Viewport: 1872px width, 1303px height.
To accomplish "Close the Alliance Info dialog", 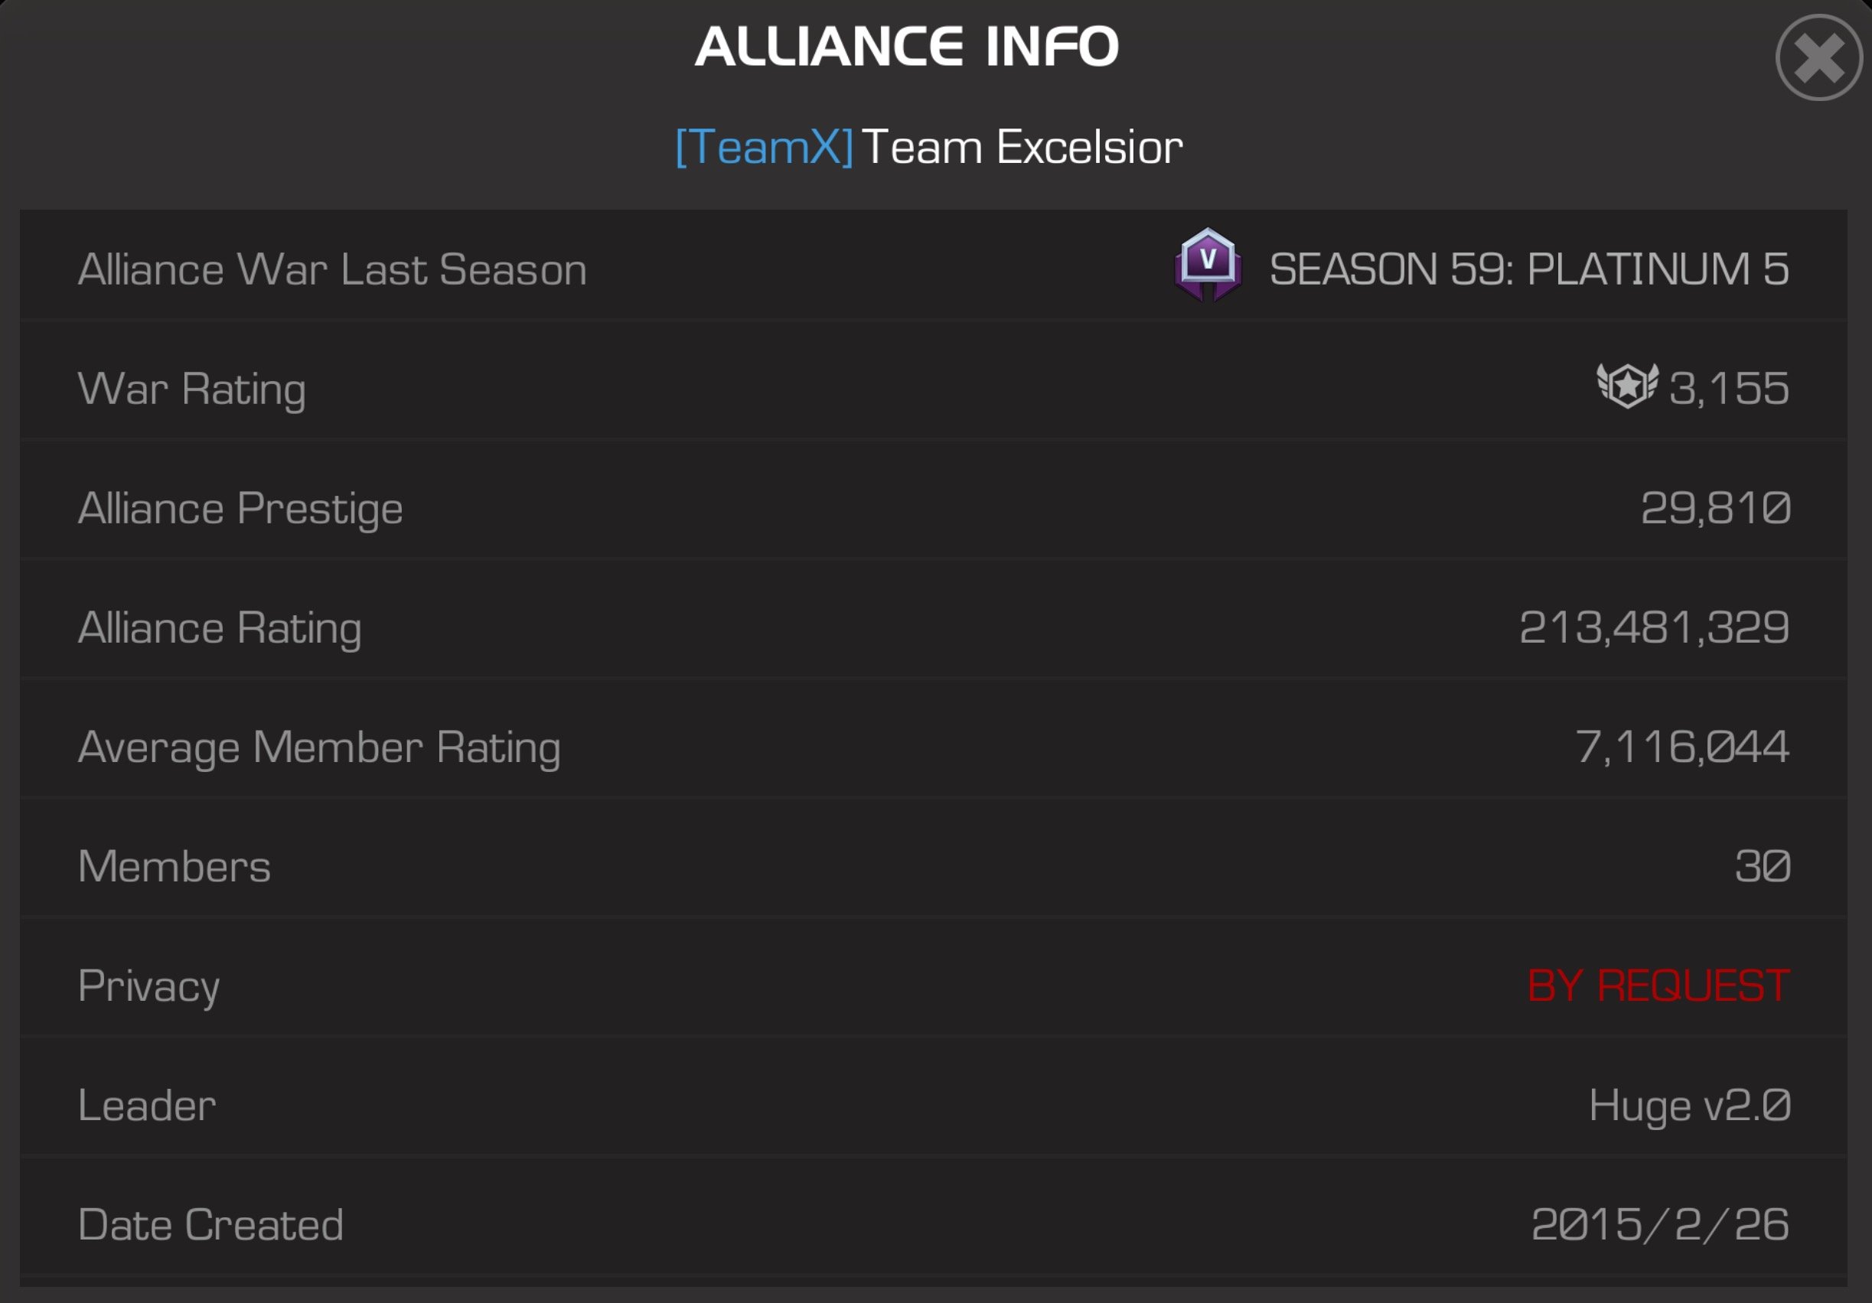I will tap(1819, 58).
